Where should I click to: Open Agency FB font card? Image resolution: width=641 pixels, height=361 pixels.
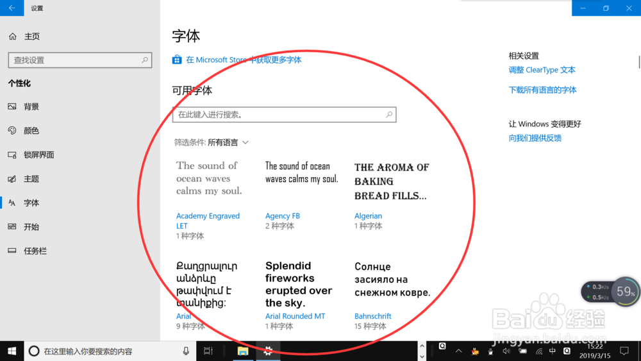(x=302, y=194)
